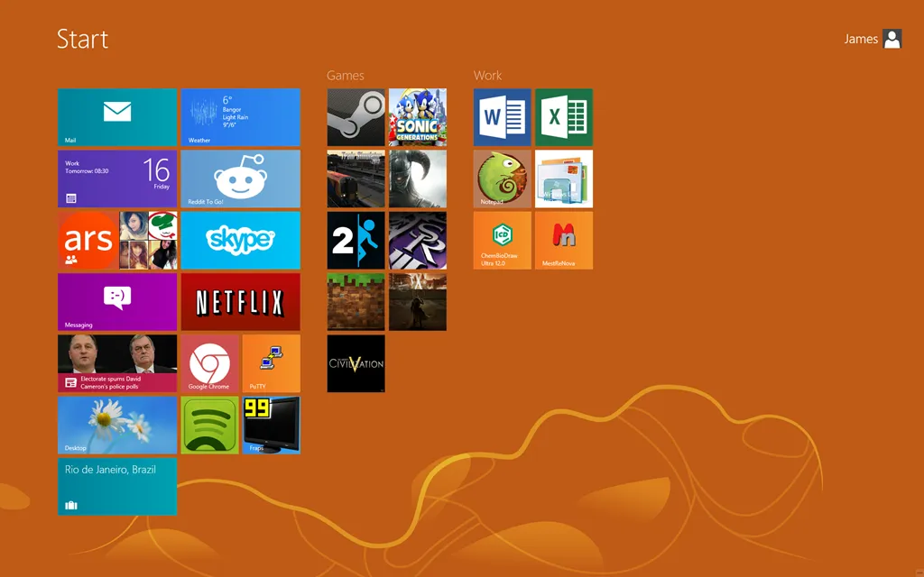Click the James user account

pos(872,39)
